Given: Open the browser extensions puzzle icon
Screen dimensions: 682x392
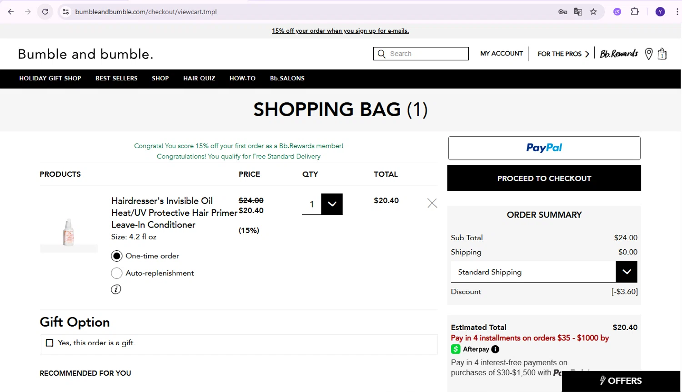Looking at the screenshot, I should [x=635, y=12].
